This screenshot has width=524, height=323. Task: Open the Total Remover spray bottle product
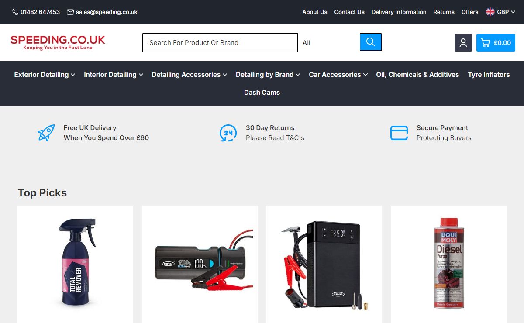(x=75, y=263)
